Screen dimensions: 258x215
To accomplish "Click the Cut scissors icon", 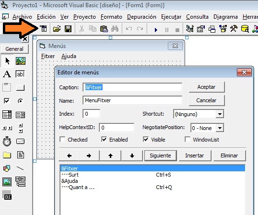I will (82, 29).
